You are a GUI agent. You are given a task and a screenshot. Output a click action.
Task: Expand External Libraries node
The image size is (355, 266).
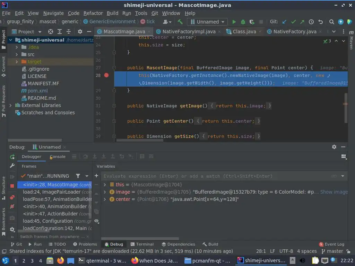pos(10,105)
